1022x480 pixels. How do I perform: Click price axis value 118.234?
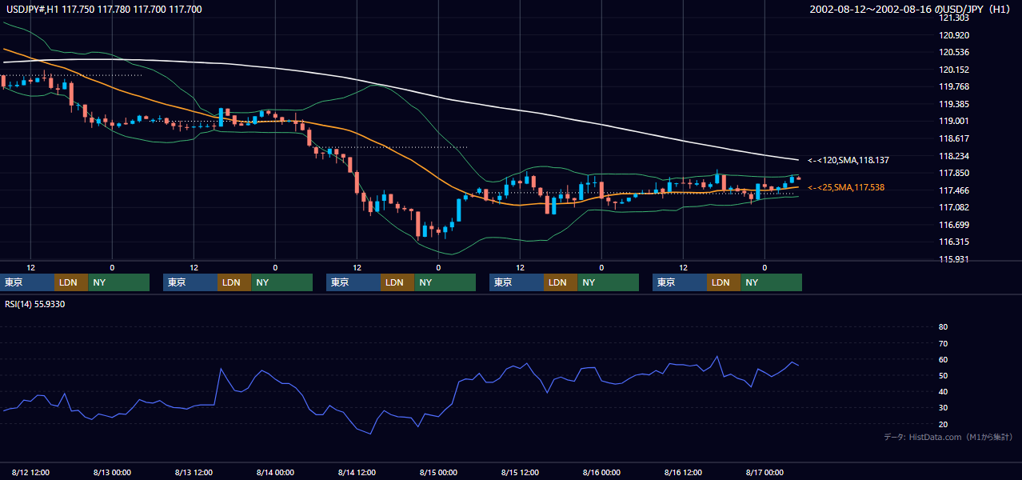pos(954,156)
